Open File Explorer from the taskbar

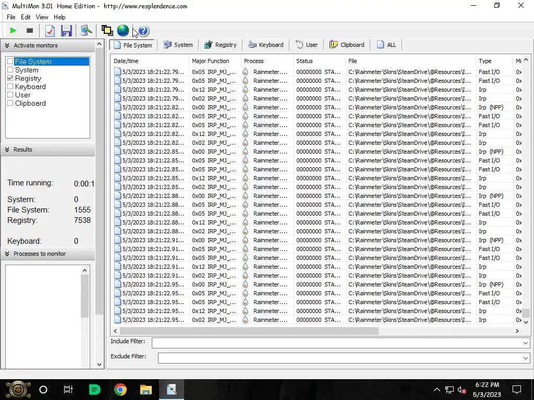point(146,390)
